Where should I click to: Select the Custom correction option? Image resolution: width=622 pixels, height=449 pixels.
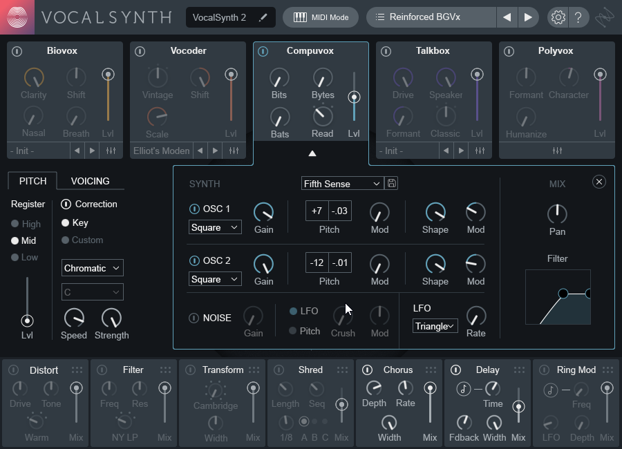tap(82, 240)
